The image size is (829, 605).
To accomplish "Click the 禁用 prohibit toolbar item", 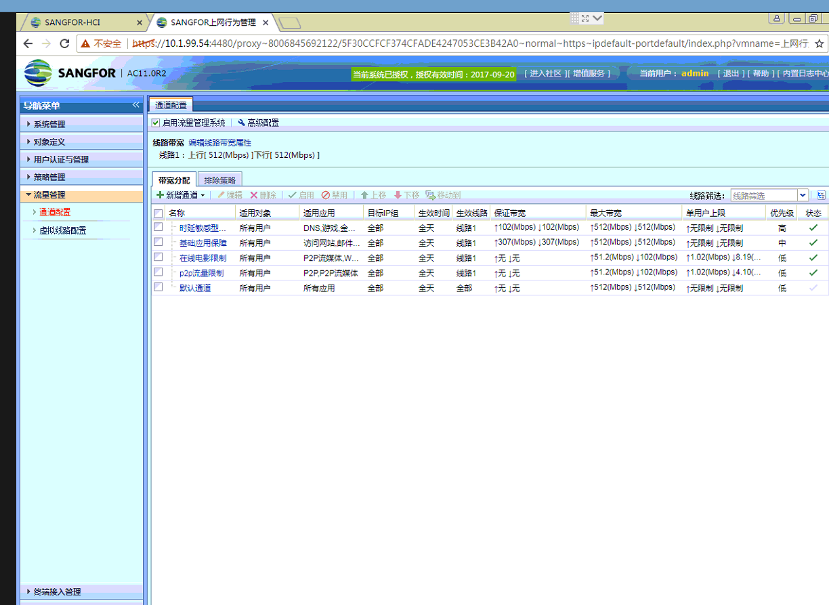I will click(334, 195).
